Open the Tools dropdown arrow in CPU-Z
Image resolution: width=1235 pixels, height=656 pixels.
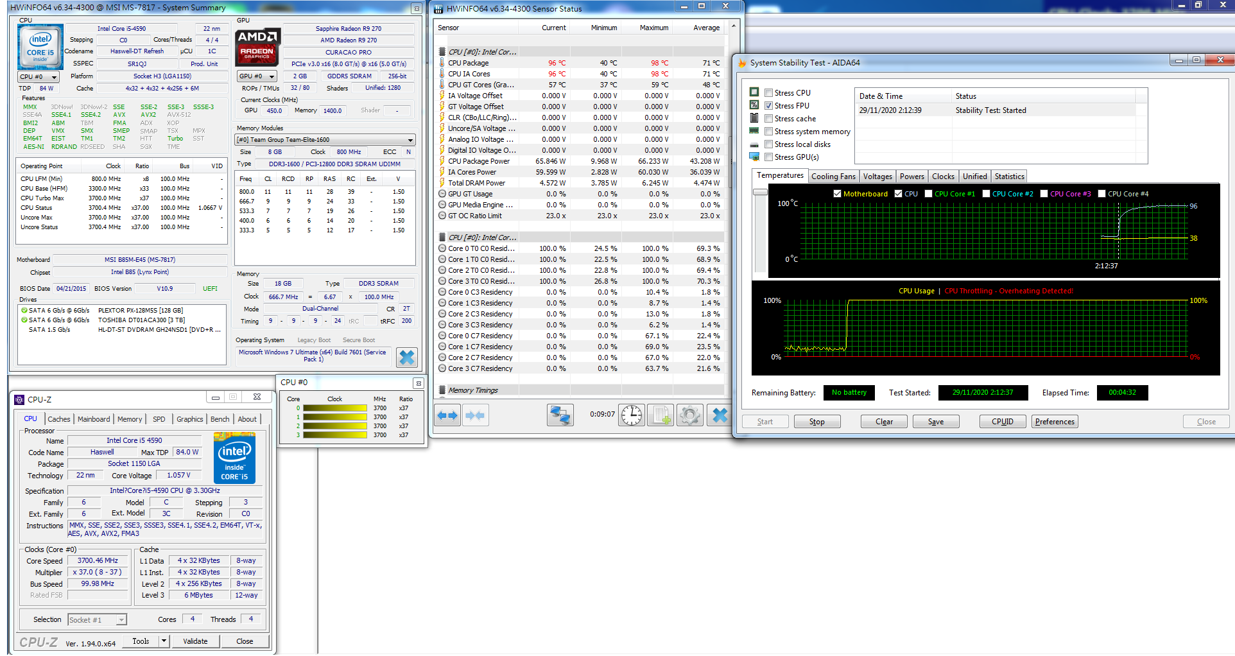pyautogui.click(x=164, y=641)
